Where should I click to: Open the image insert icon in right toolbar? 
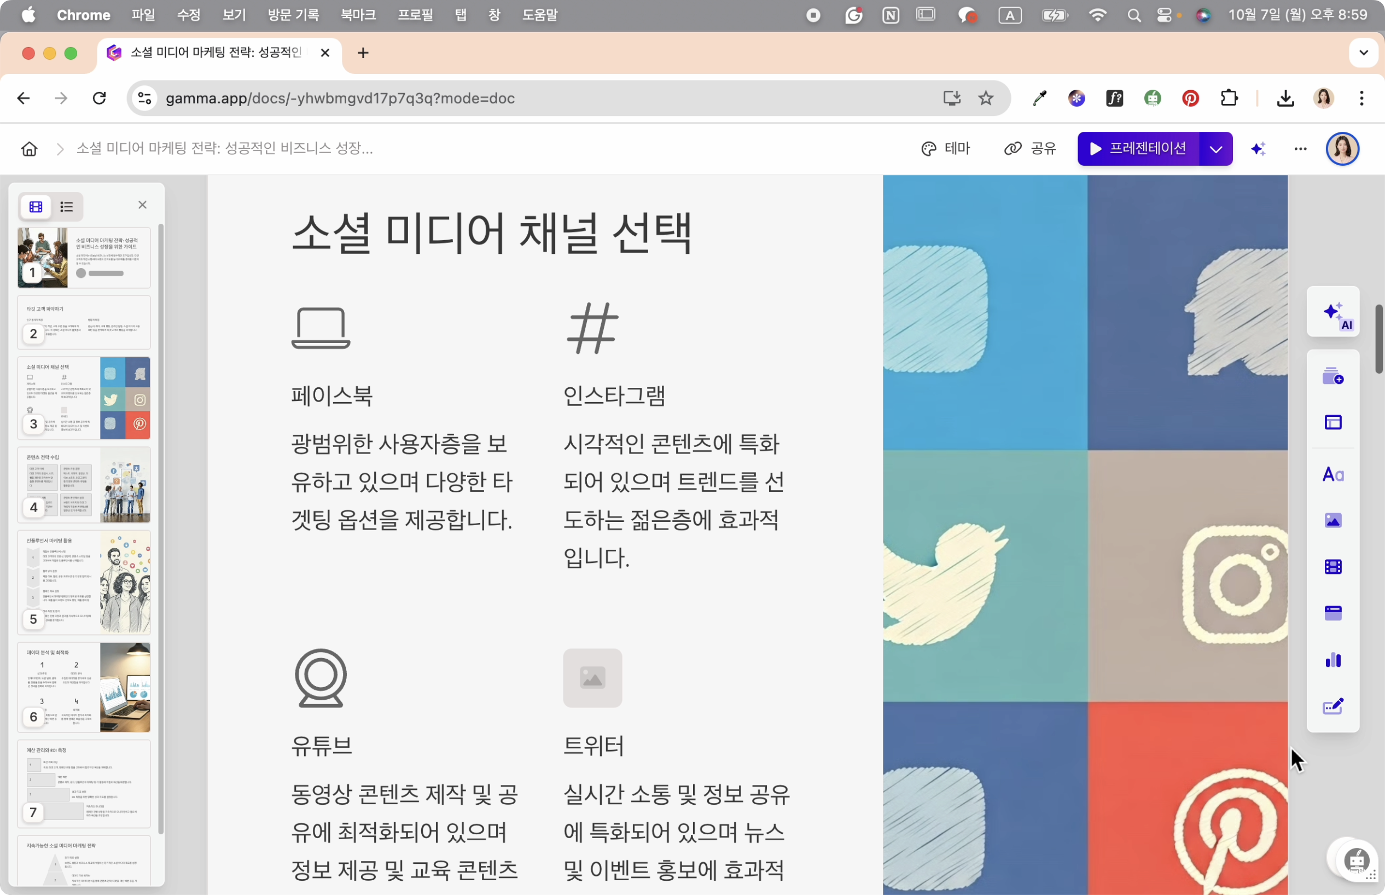1332,520
